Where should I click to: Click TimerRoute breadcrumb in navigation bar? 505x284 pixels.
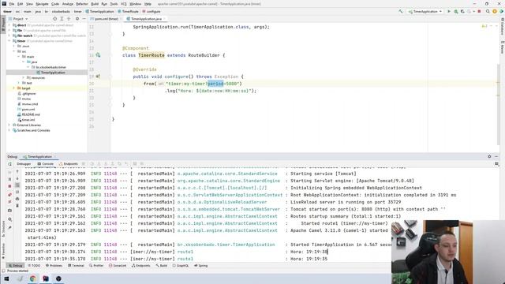128,11
